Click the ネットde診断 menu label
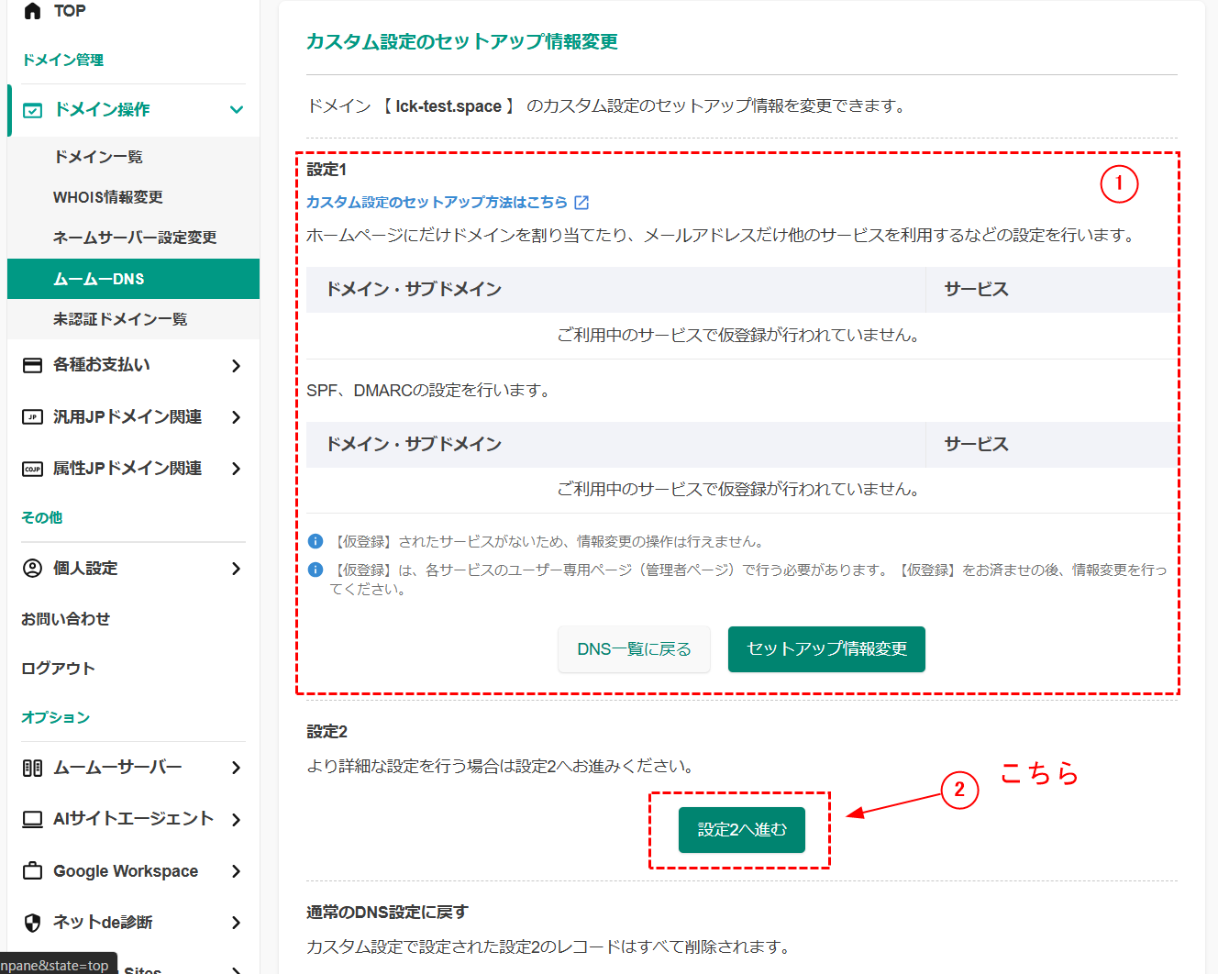The height and width of the screenshot is (974, 1218). [103, 923]
